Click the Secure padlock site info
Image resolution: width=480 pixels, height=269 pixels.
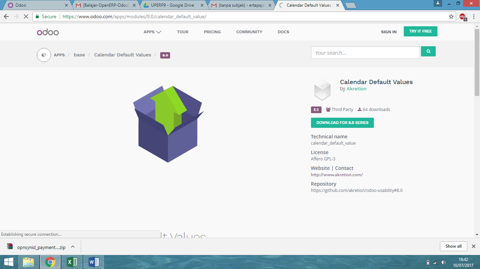coord(46,16)
